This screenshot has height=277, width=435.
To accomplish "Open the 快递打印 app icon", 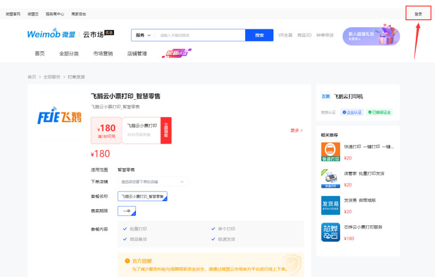I will coord(331,152).
